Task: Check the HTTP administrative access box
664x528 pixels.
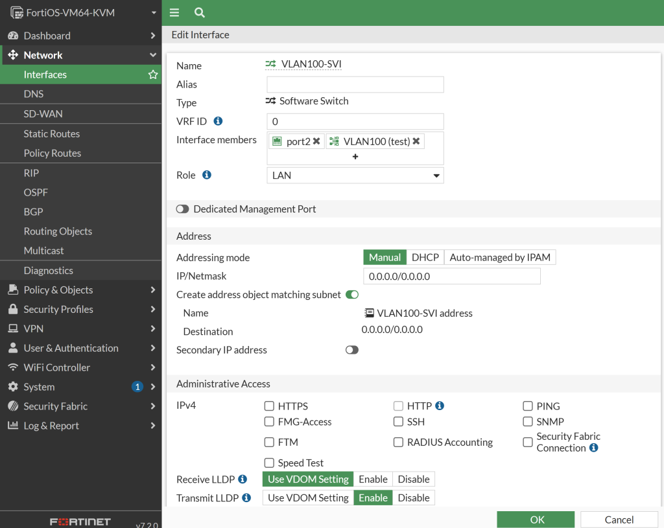Action: (399, 406)
